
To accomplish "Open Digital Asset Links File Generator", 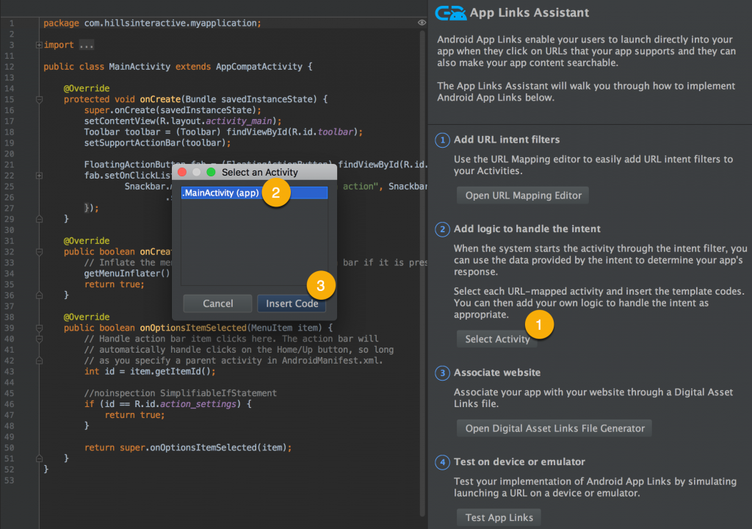I will (554, 428).
